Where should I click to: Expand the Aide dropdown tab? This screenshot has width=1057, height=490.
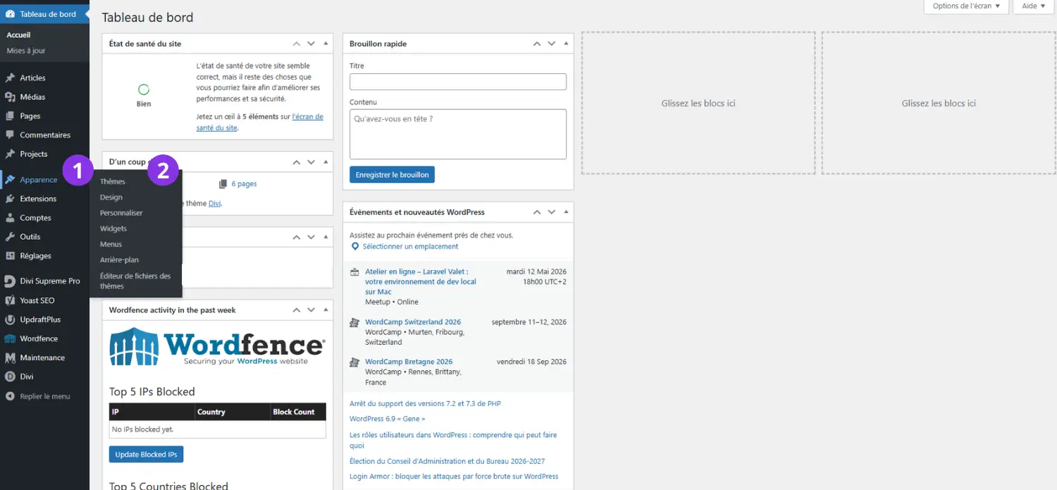(x=1034, y=6)
